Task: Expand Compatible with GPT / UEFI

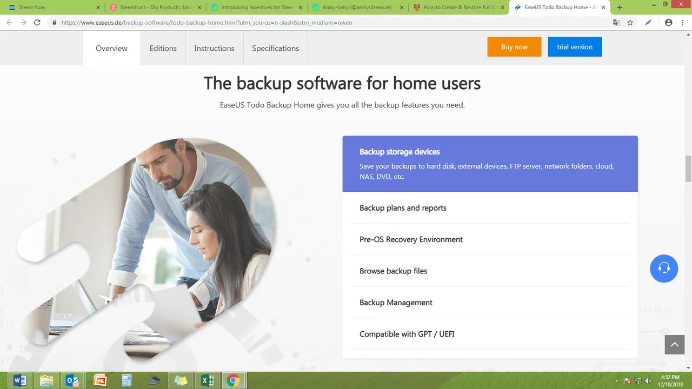Action: [490, 334]
